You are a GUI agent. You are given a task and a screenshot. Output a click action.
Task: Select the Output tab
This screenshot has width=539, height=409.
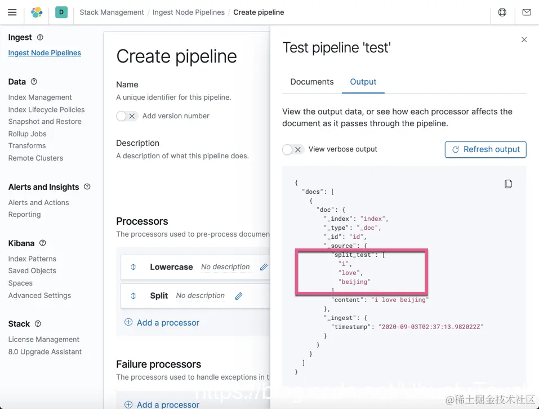tap(363, 82)
